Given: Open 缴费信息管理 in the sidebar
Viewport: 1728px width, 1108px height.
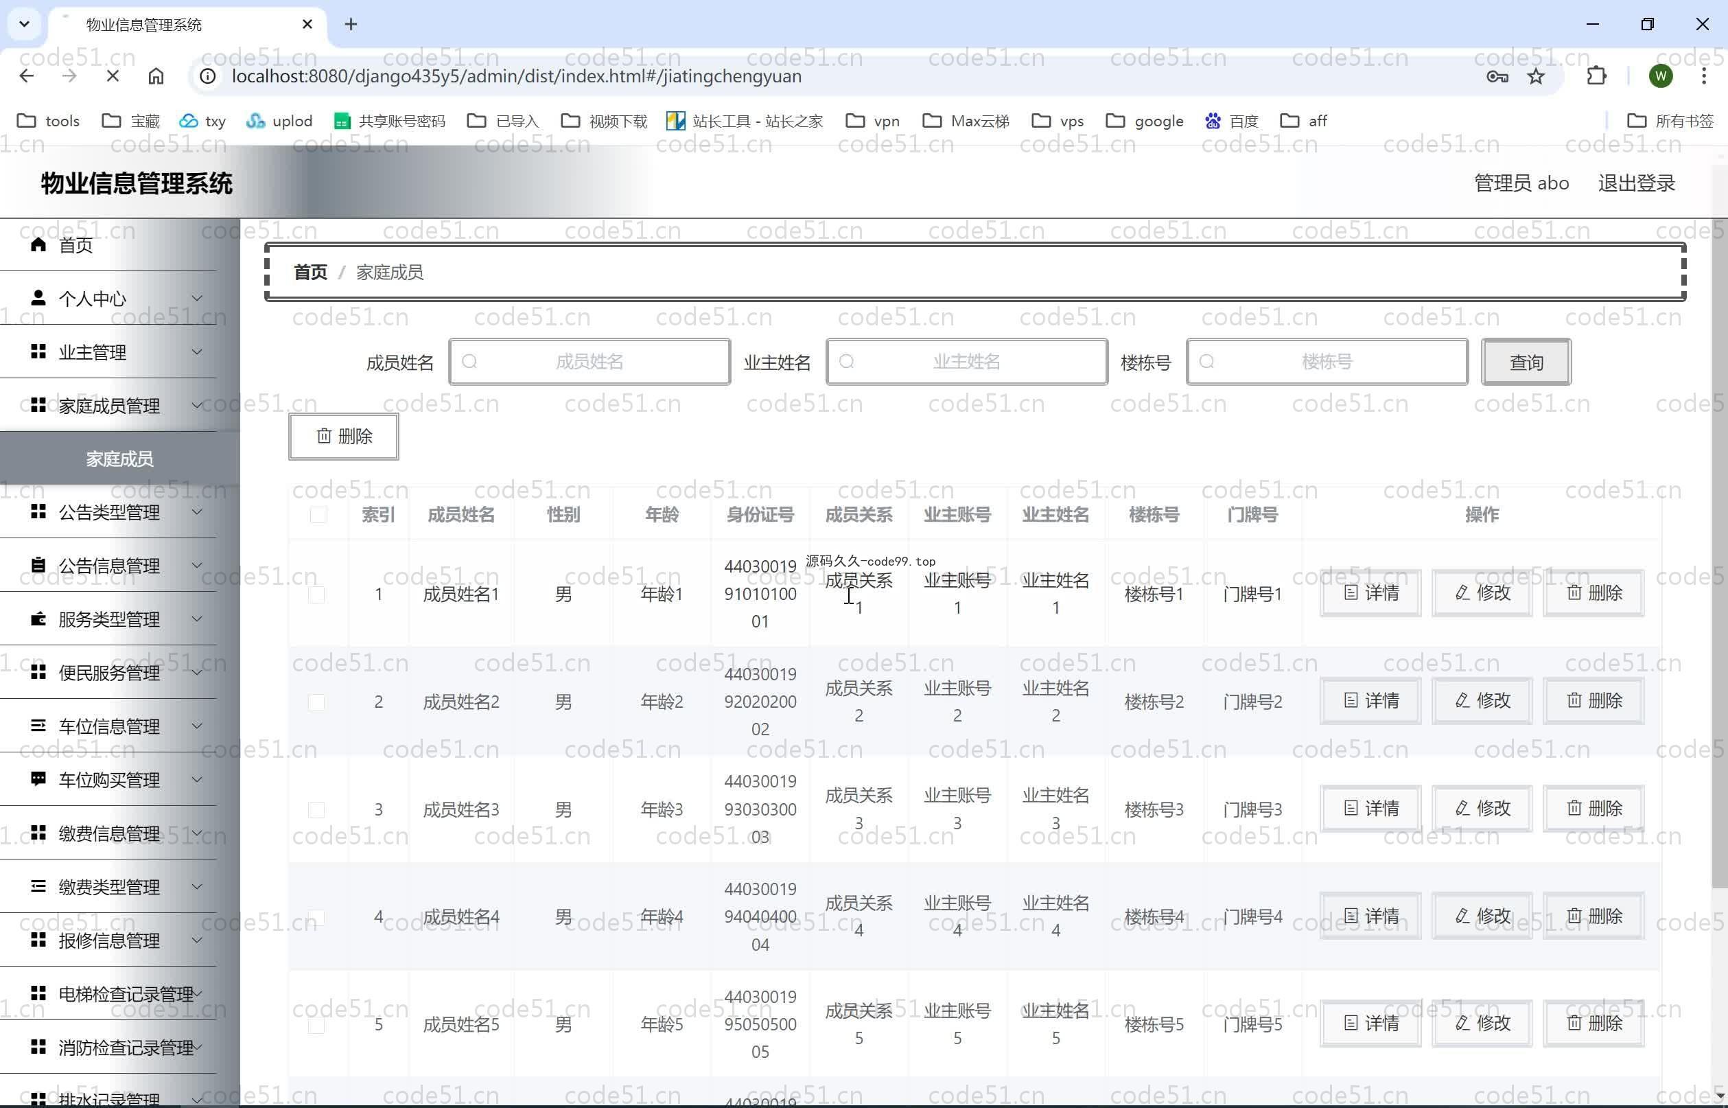Looking at the screenshot, I should (x=108, y=833).
